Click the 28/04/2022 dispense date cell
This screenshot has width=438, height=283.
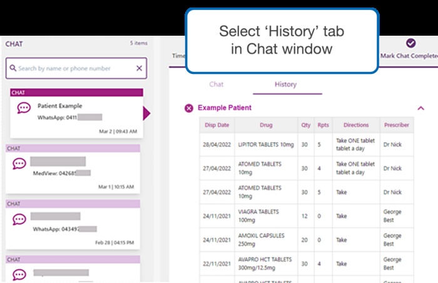point(216,145)
